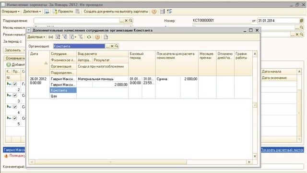Click Создать документы на выплату зарплаты

click(x=116, y=12)
